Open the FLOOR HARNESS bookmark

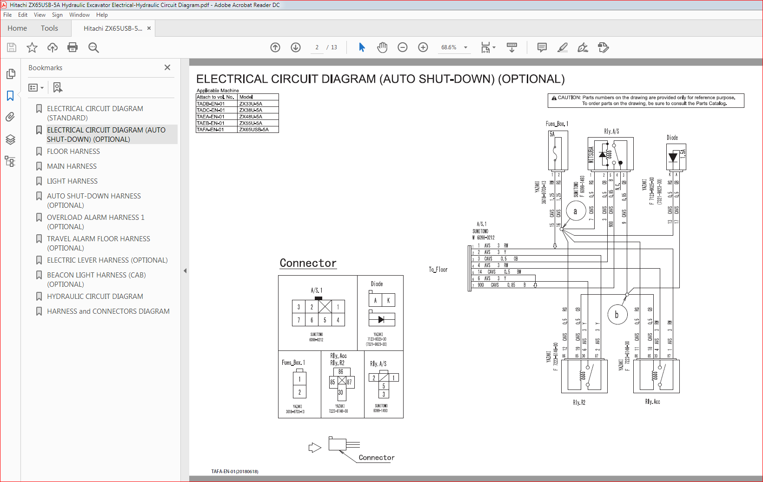tap(73, 152)
